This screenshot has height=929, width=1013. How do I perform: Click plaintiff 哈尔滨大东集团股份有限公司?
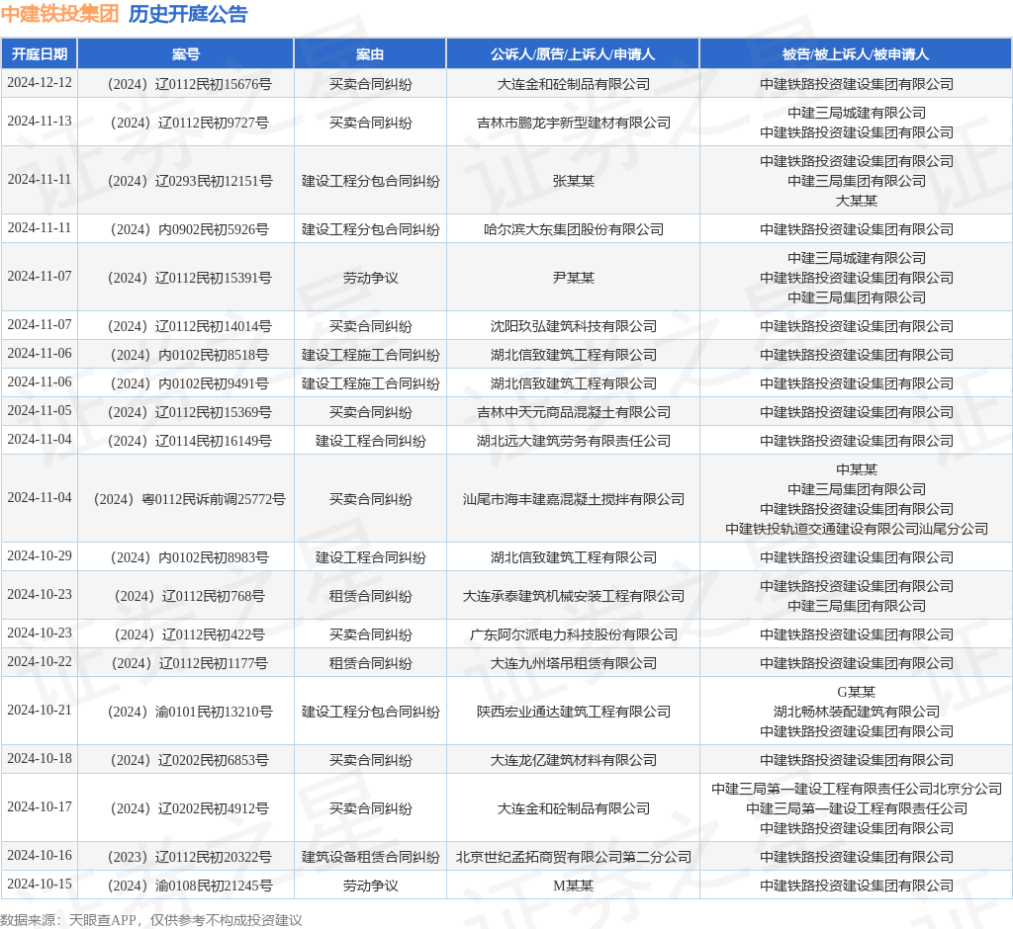tap(574, 229)
